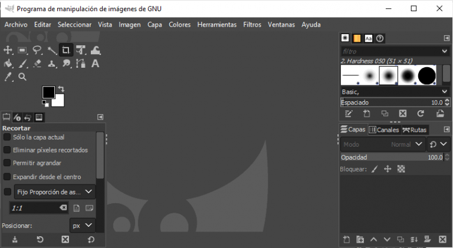
Task: Select the Warp Transform tool
Action: point(96,50)
